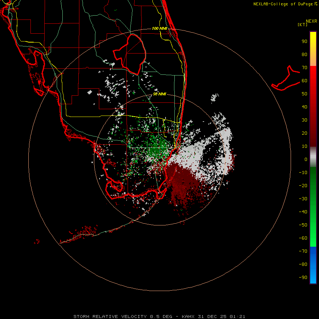Click gray zero-velocity segment of color bar

point(313,157)
